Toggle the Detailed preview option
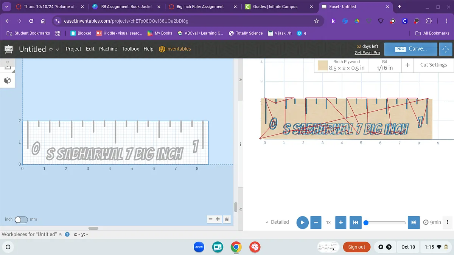Image resolution: width=454 pixels, height=255 pixels. point(277,222)
